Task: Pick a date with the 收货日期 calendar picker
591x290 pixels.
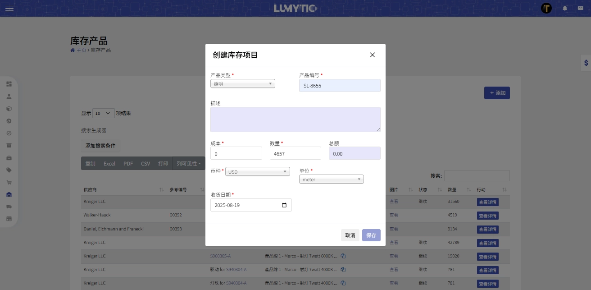Action: (x=284, y=205)
